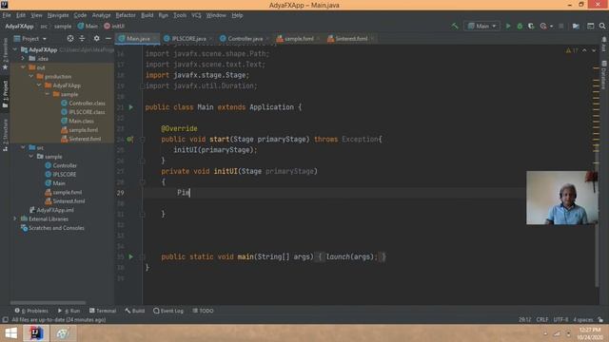
Task: Open the VCS menu
Action: coord(196,15)
